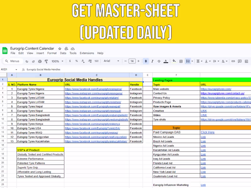Click the Insert link icon

coord(233,61)
